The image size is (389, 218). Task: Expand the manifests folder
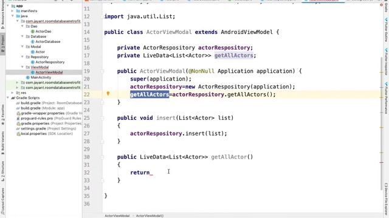[12, 11]
